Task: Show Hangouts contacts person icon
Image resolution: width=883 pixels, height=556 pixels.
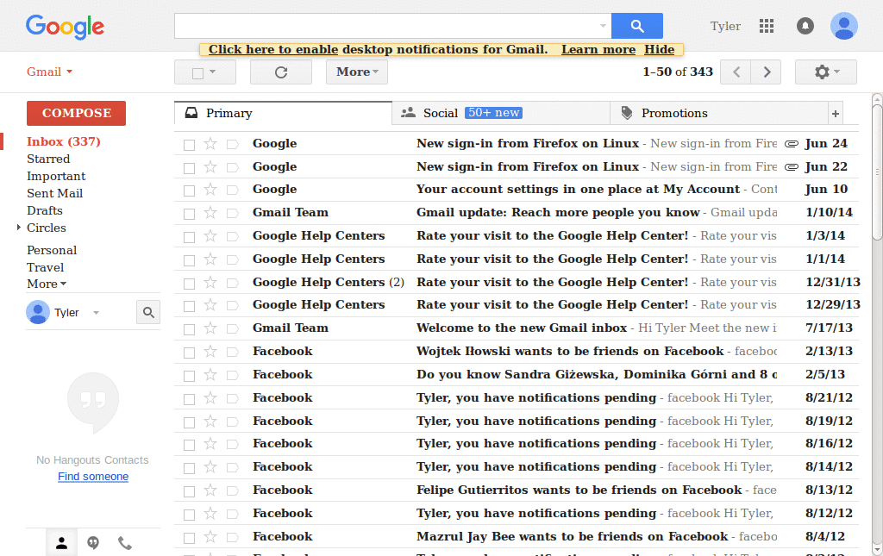Action: (x=61, y=543)
